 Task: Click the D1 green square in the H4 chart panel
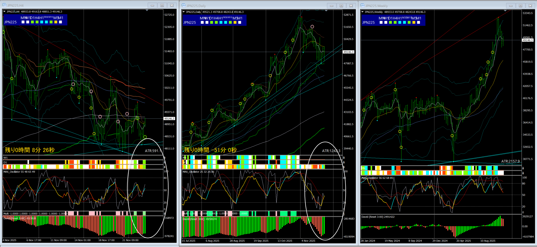click(x=32, y=22)
